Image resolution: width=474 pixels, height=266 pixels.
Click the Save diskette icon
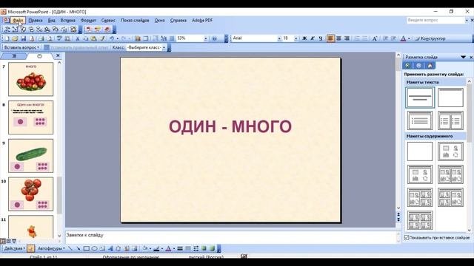point(23,38)
